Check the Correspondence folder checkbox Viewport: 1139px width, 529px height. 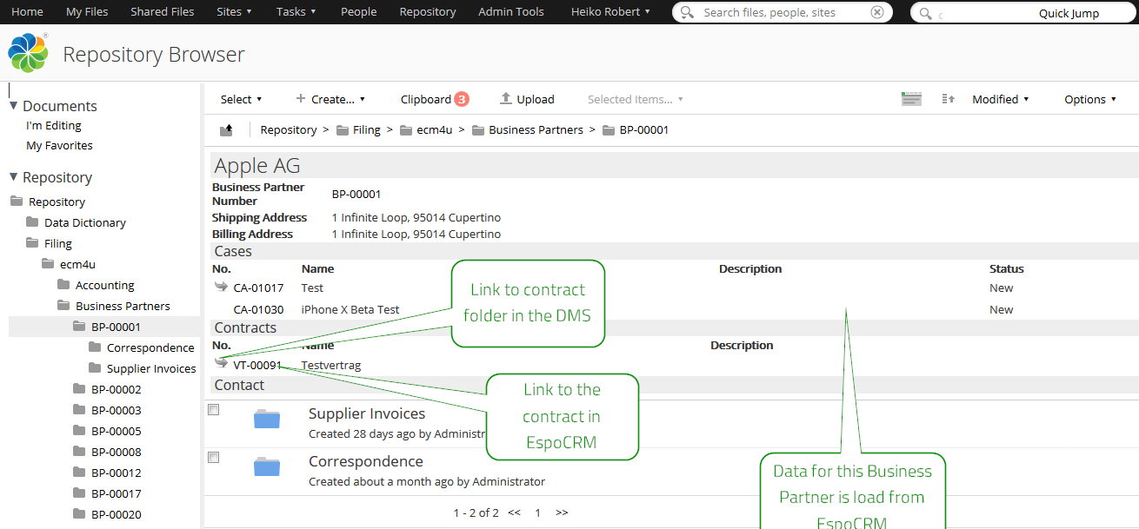[x=214, y=458]
